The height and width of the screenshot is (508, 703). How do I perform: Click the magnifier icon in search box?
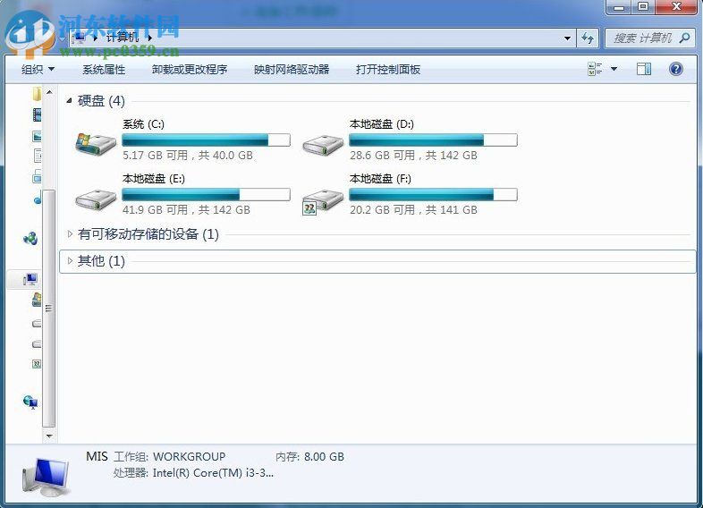(x=684, y=38)
